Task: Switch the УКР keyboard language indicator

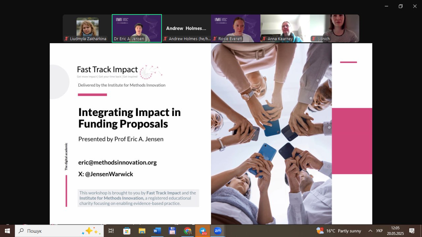Action: 379,231
